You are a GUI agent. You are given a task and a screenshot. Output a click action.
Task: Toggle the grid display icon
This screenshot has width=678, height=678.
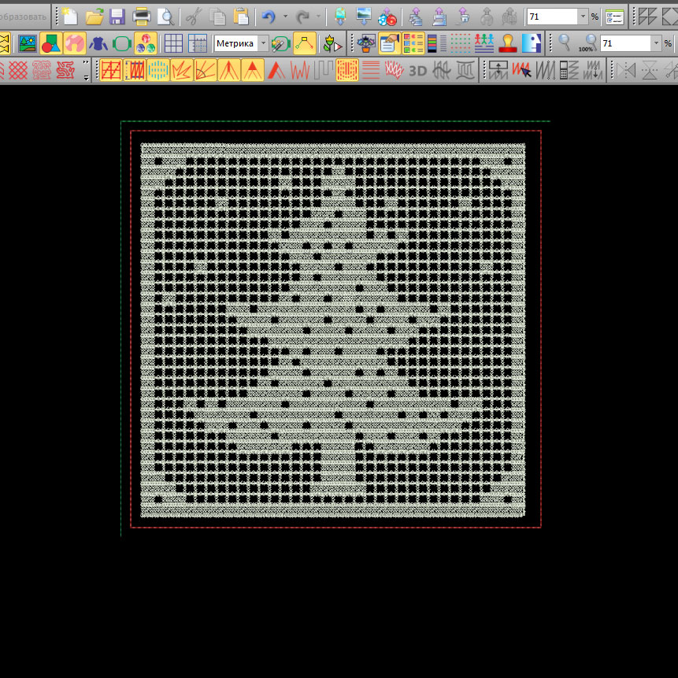(x=173, y=43)
